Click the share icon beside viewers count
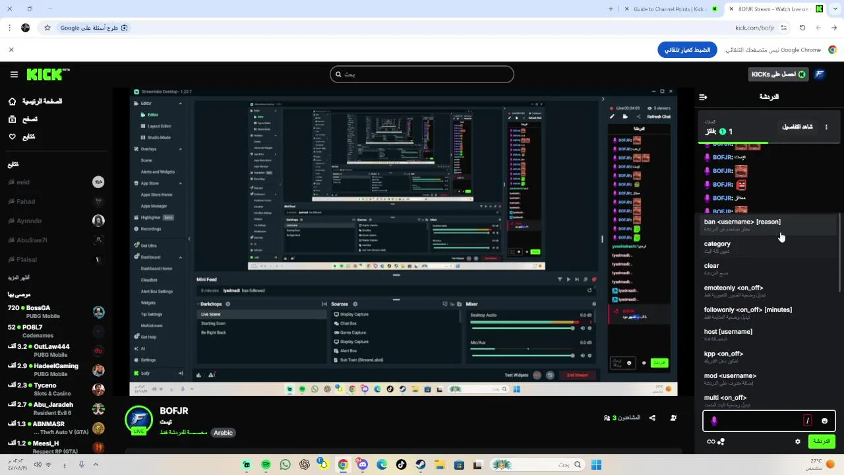Image resolution: width=844 pixels, height=475 pixels. (x=652, y=418)
